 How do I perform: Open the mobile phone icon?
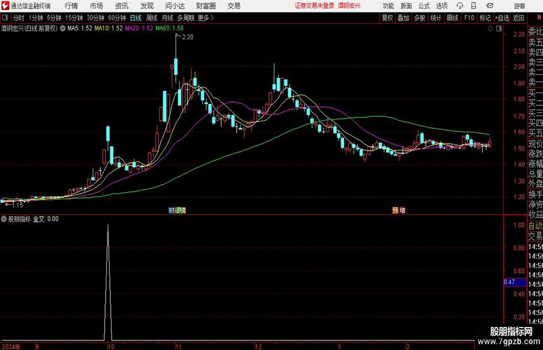coord(473,6)
